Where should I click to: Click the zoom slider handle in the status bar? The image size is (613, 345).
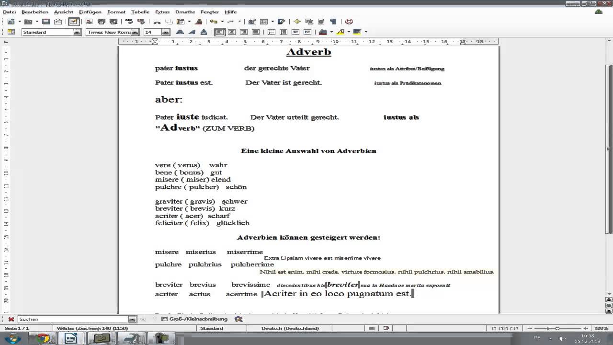point(557,328)
